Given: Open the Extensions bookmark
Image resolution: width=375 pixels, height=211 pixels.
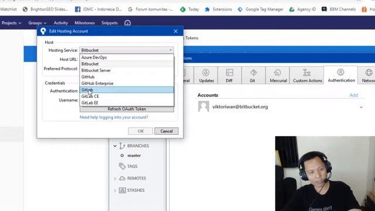Looking at the screenshot, I should point(219,9).
